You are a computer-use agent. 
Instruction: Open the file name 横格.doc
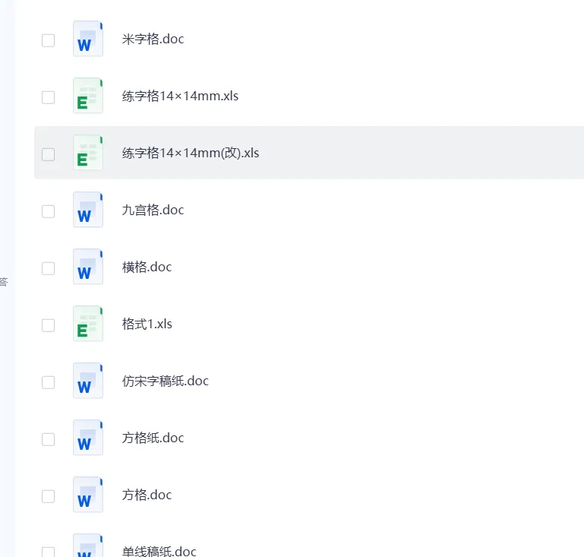147,267
